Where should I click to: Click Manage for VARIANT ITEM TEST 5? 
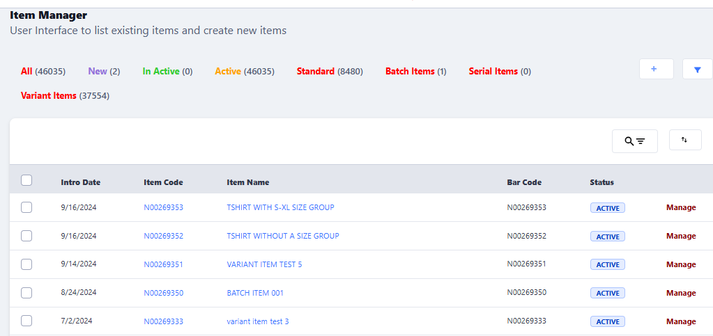click(681, 264)
